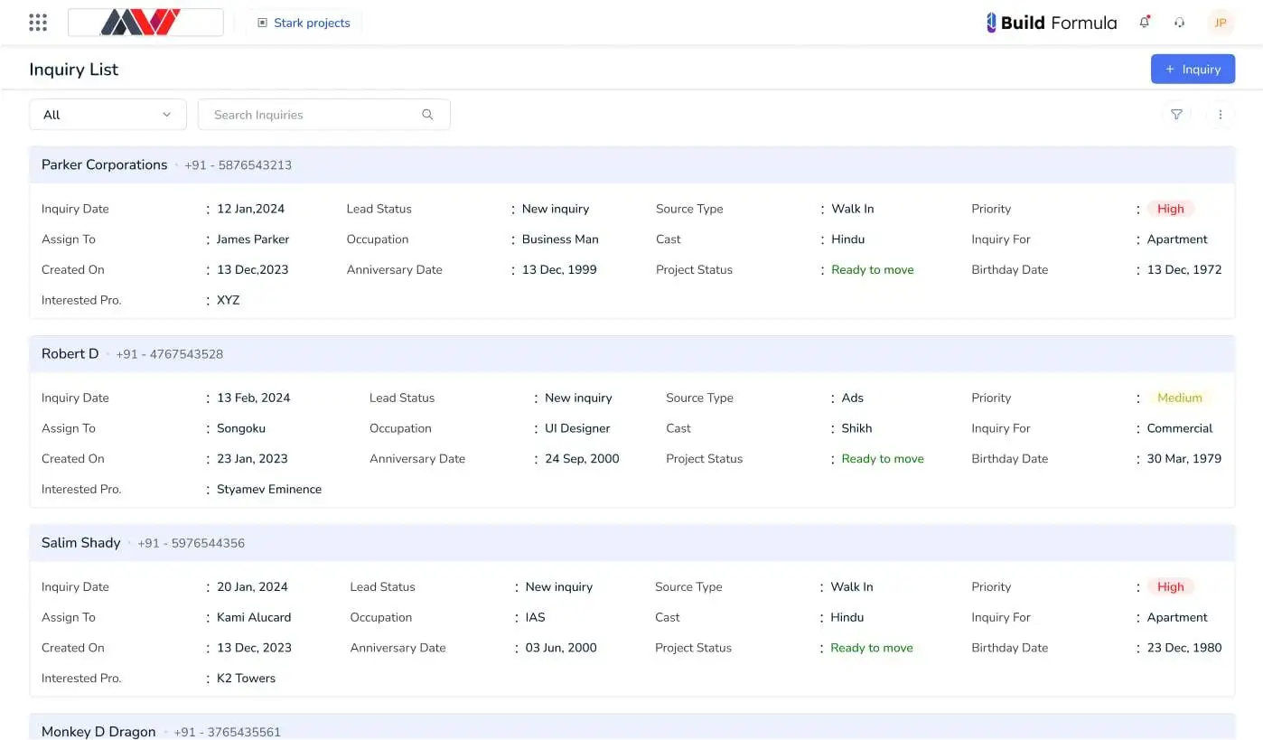Open the JP user profile avatar
Screen dimensions: 1263x740
pos(1220,23)
